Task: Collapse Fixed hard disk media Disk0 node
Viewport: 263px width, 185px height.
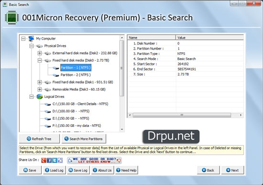Action: [40, 61]
